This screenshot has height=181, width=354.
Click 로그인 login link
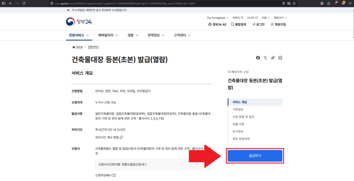[258, 24]
